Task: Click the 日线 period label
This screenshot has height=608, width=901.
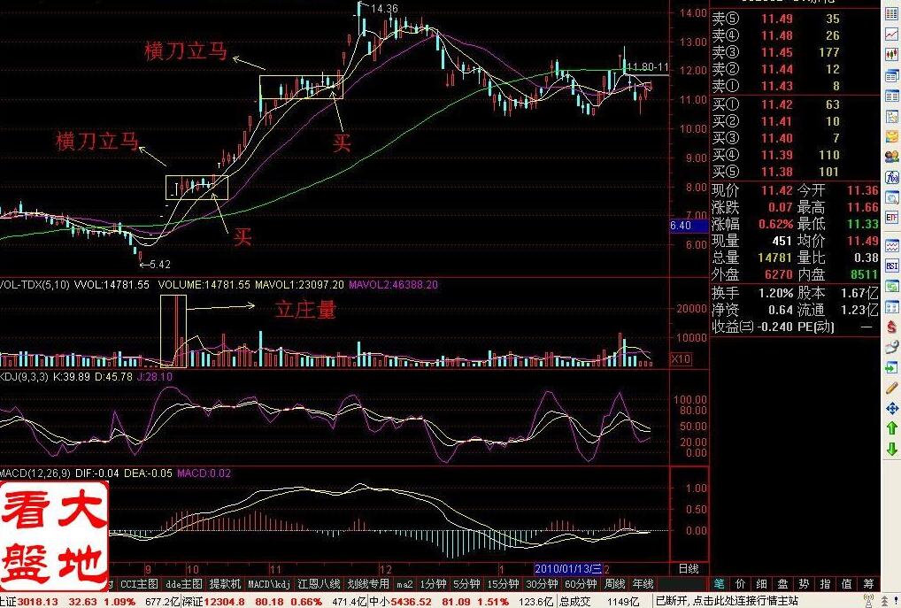Action: pos(689,569)
